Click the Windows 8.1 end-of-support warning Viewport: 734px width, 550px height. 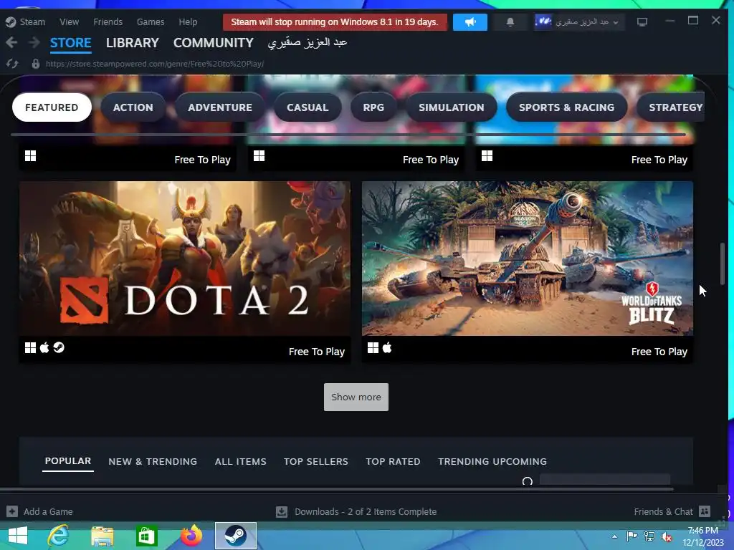[x=335, y=22]
